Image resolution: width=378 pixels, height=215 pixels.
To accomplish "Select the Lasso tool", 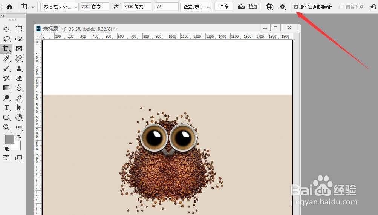I will coord(6,39).
